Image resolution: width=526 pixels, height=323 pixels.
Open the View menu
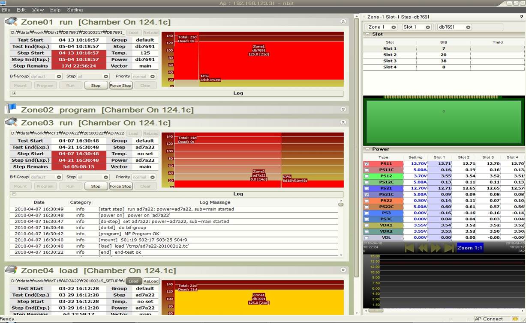point(38,9)
